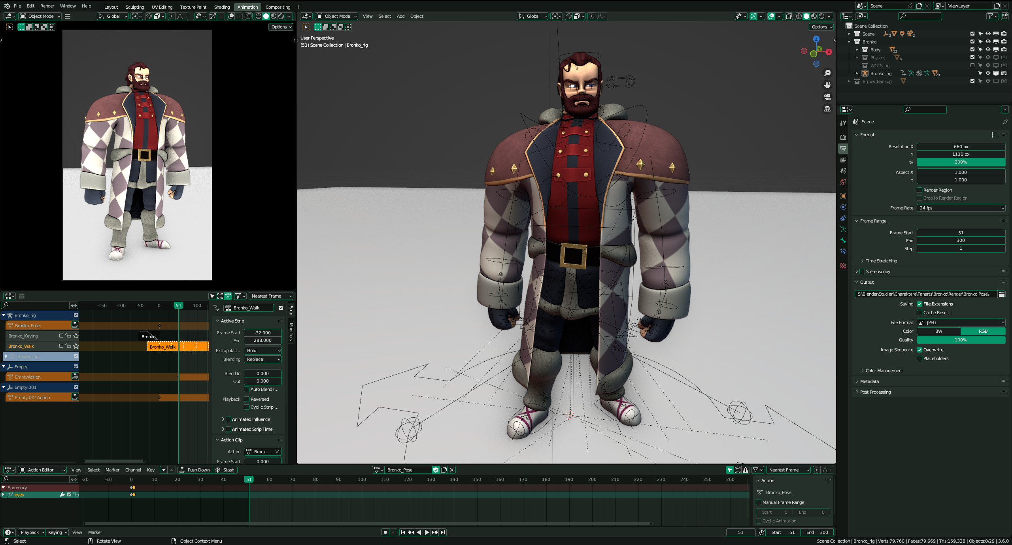This screenshot has height=545, width=1012.
Task: Jump to end frame button
Action: tap(443, 532)
